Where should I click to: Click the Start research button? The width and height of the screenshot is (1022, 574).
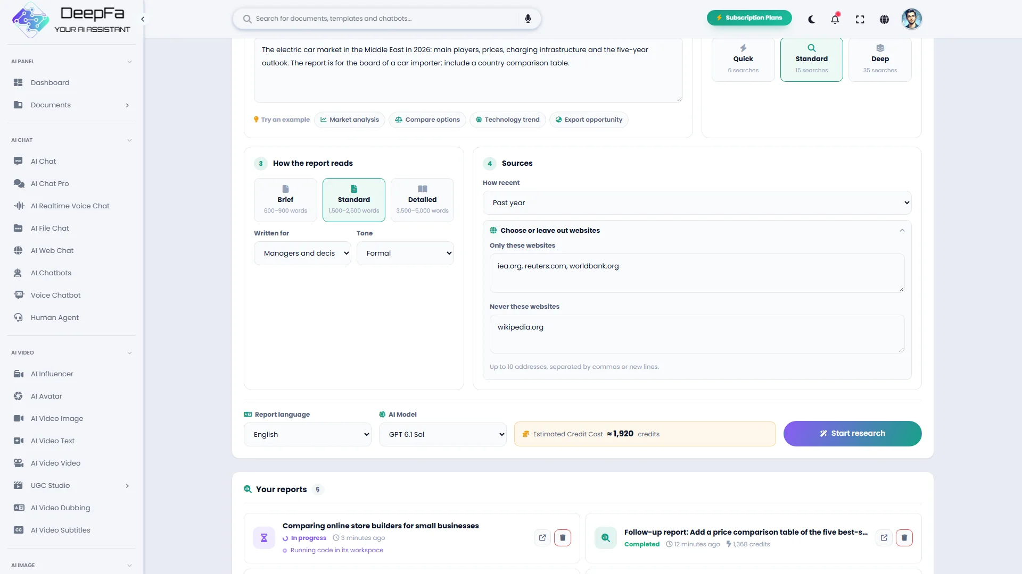pos(852,434)
